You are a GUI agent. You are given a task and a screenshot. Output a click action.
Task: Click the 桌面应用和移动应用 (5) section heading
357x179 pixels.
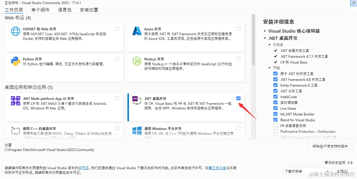[x=29, y=87]
